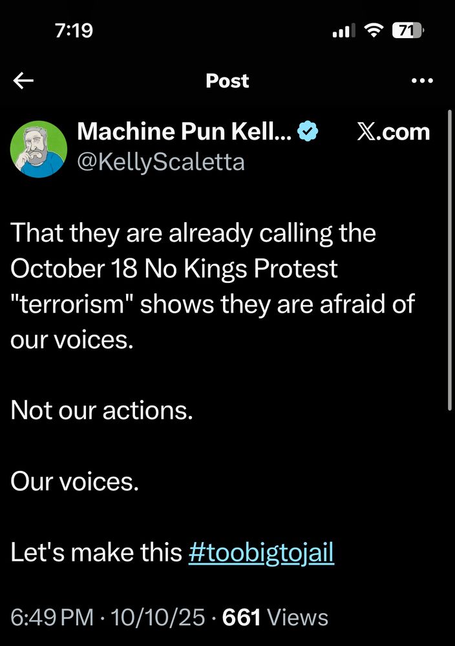The width and height of the screenshot is (455, 646).
Task: Open the three-dot more options menu
Action: 421,81
